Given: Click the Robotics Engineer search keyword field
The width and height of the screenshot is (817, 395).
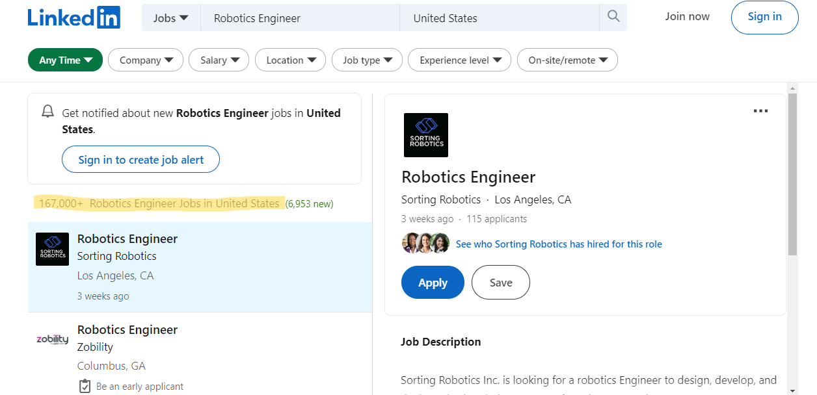Looking at the screenshot, I should coord(299,18).
